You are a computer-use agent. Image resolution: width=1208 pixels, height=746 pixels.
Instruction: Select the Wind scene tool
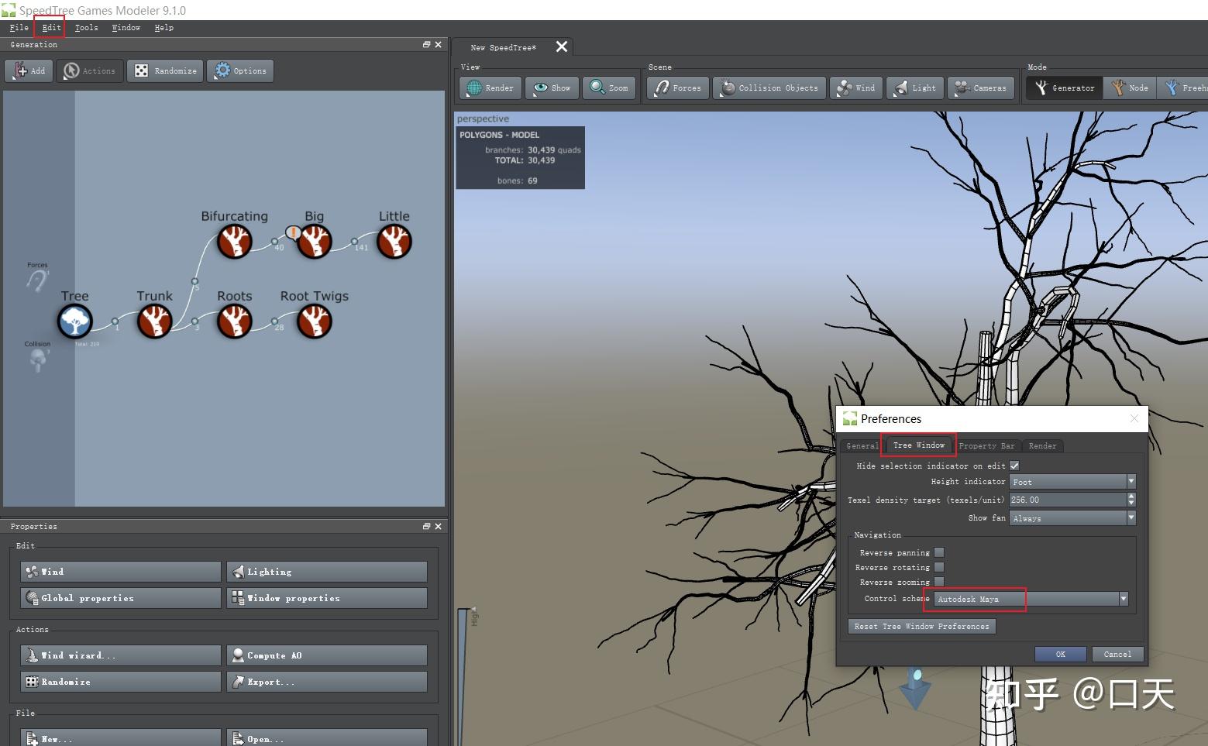point(856,88)
